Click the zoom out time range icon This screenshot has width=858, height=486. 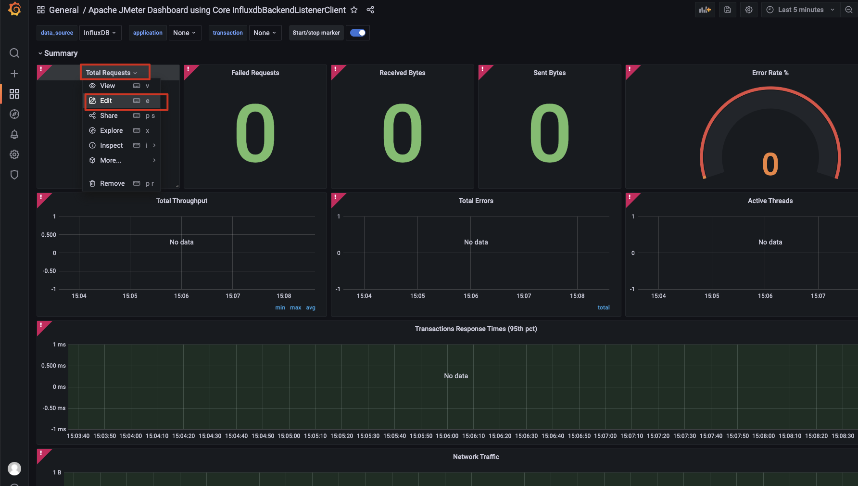tap(849, 10)
